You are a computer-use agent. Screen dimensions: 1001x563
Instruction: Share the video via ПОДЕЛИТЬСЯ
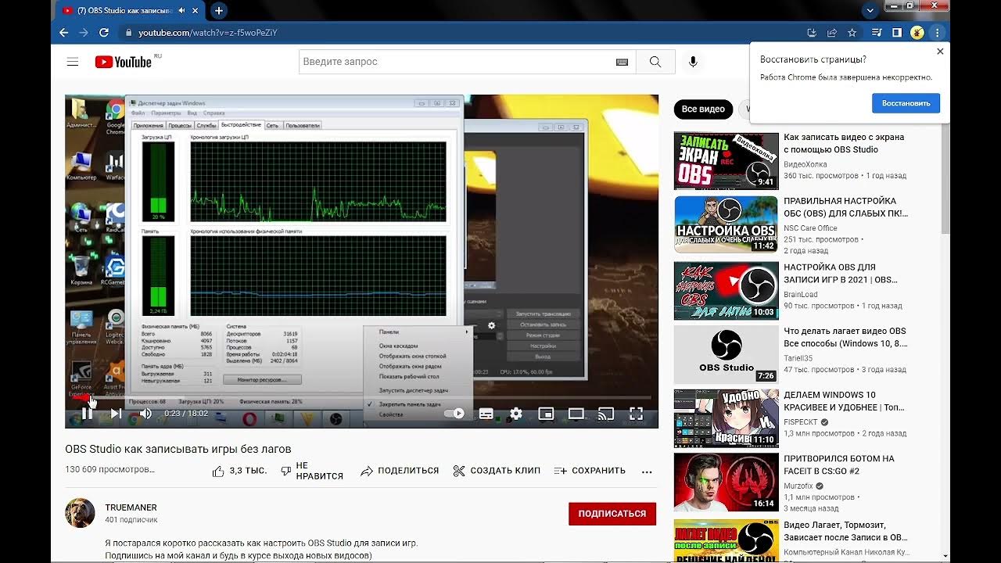(400, 471)
